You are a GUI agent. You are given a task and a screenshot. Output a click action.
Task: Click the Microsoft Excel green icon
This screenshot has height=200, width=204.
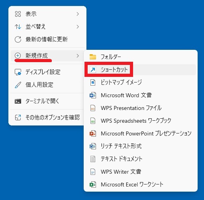click(x=93, y=184)
